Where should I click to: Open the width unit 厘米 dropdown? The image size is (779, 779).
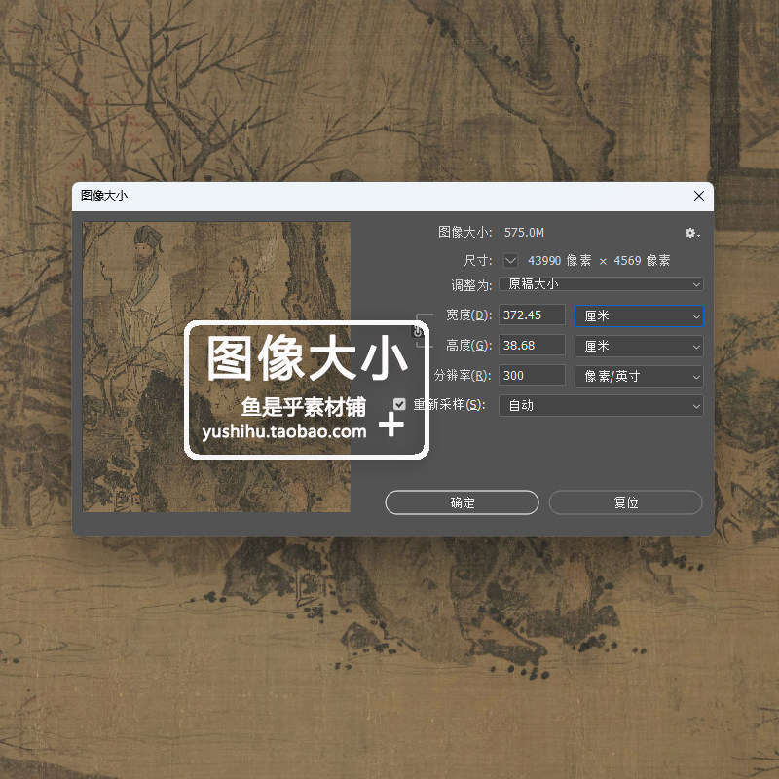tap(639, 315)
